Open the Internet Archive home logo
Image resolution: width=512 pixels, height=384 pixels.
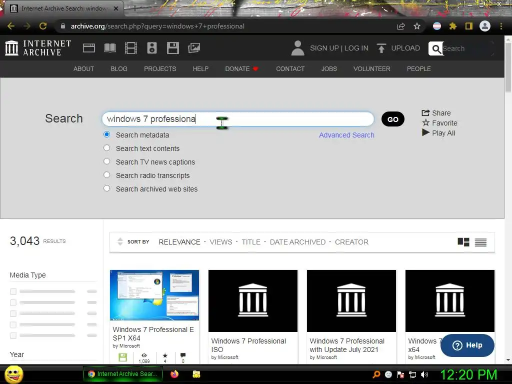click(x=38, y=48)
